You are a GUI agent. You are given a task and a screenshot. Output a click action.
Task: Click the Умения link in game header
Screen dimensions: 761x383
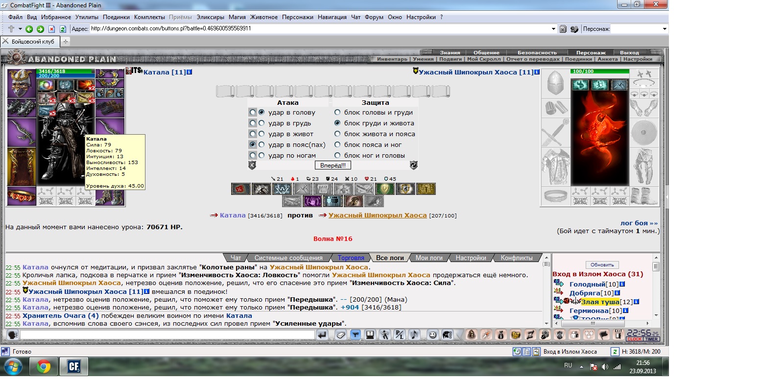click(423, 59)
